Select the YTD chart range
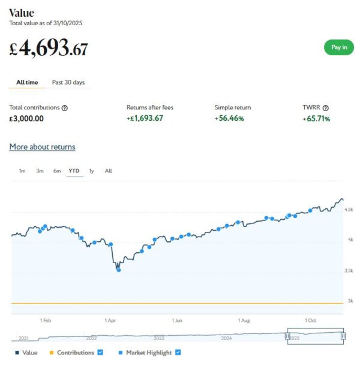 [x=74, y=171]
